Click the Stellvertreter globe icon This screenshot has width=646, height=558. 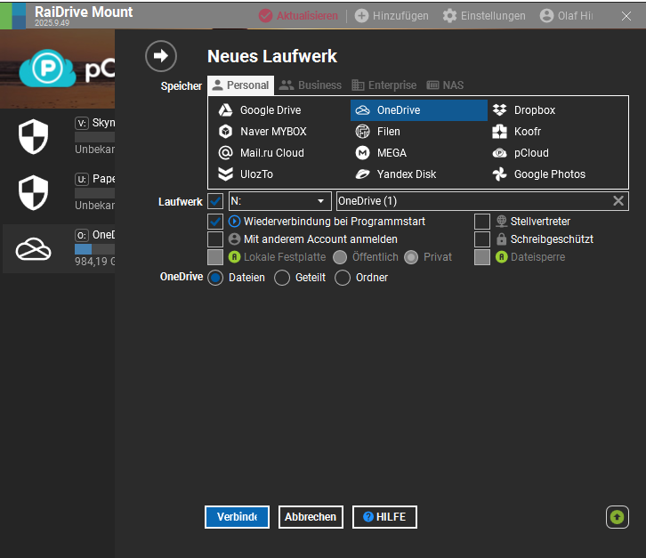[501, 222]
